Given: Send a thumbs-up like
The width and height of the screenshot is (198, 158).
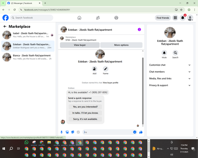Looking at the screenshot, I should click(141, 132).
